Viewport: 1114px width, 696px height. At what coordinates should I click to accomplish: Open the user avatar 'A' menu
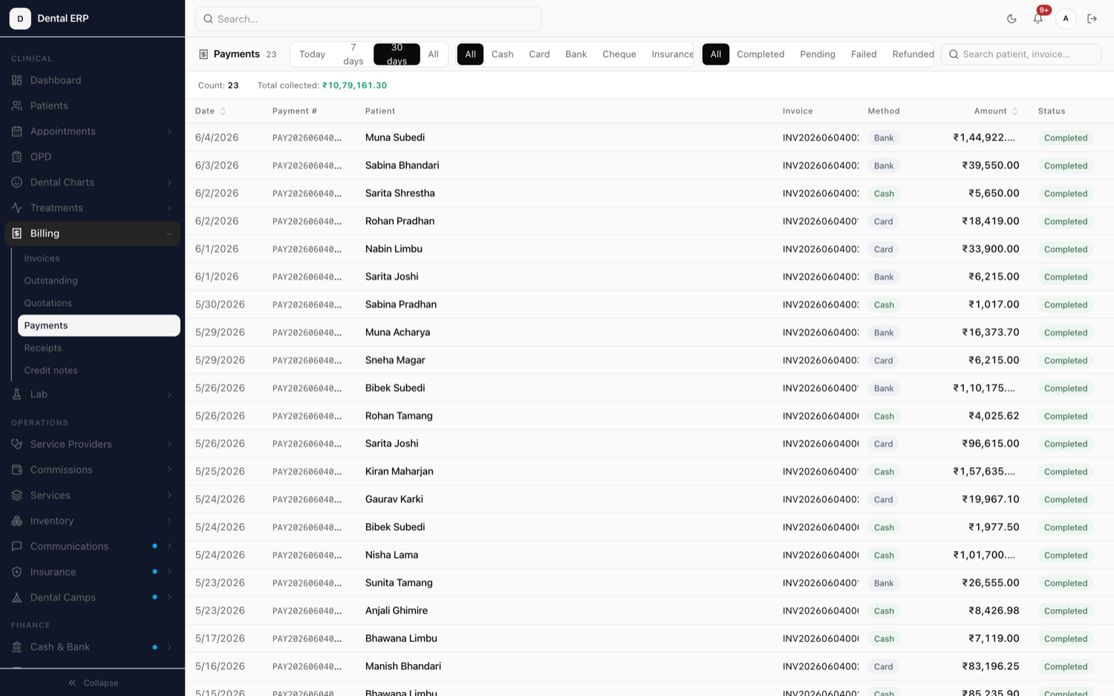(x=1066, y=19)
